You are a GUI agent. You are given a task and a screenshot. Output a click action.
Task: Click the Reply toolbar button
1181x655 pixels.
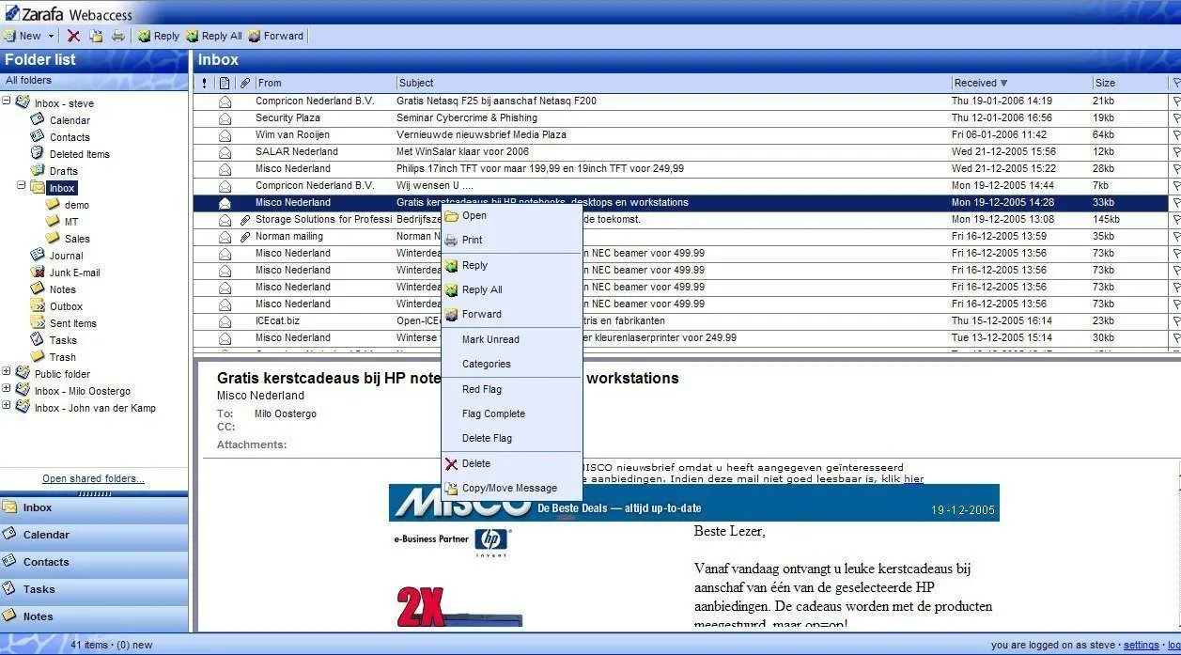coord(158,36)
